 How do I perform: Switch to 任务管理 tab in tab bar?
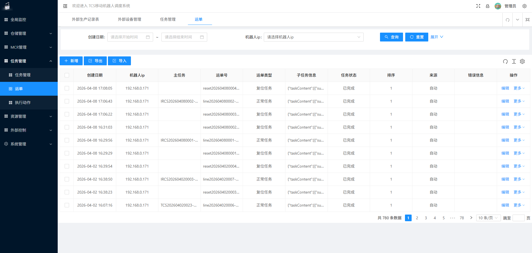pyautogui.click(x=168, y=19)
